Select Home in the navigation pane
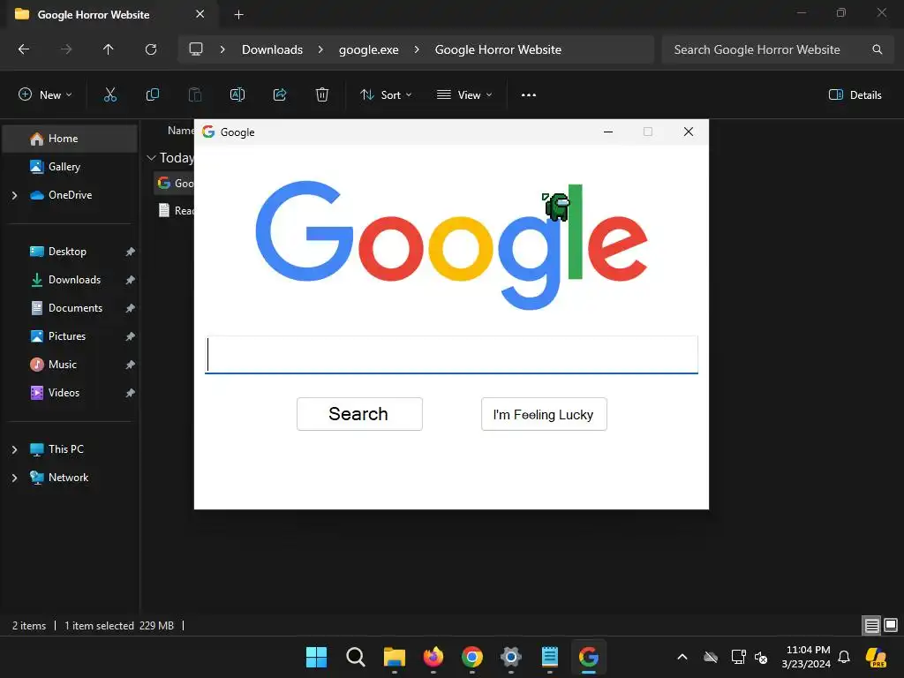The width and height of the screenshot is (904, 678). tap(70, 139)
